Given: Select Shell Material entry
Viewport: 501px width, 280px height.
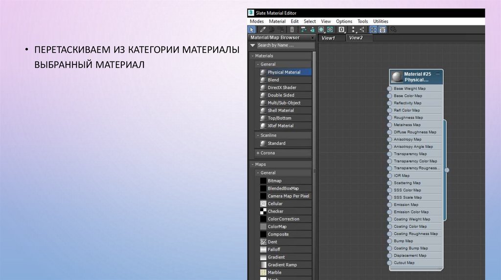Looking at the screenshot, I should (x=285, y=111).
